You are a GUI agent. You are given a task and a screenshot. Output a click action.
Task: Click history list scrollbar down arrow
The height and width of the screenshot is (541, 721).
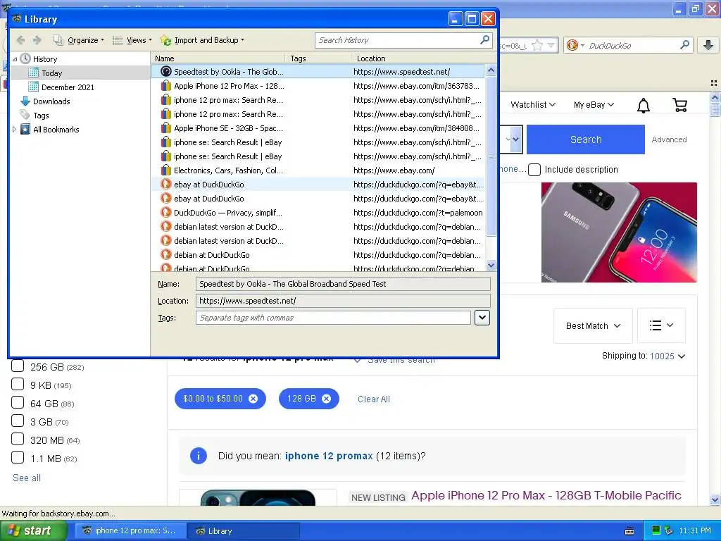(x=491, y=265)
